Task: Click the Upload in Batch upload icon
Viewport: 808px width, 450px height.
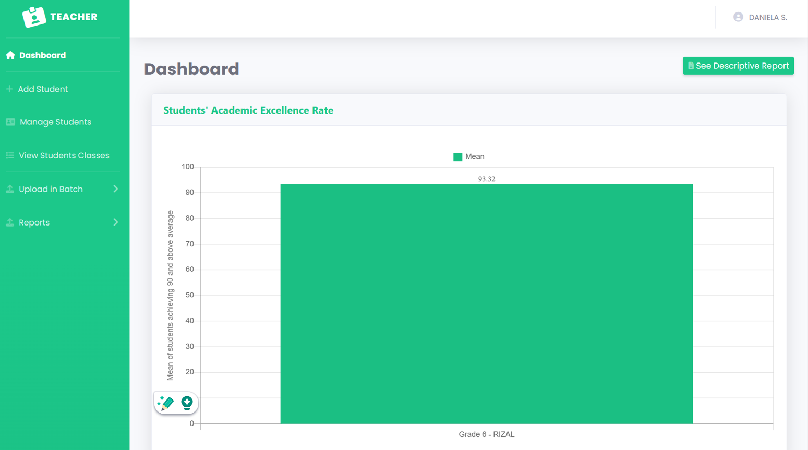Action: 10,189
